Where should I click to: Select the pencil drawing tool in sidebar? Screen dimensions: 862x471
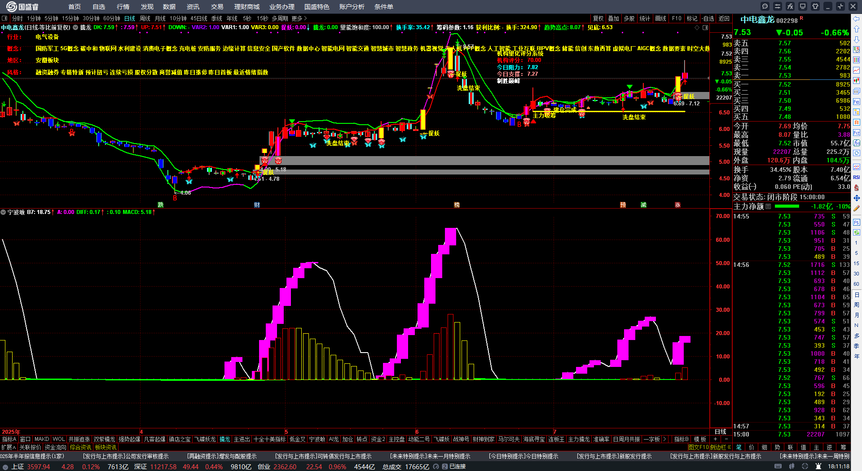tap(857, 208)
